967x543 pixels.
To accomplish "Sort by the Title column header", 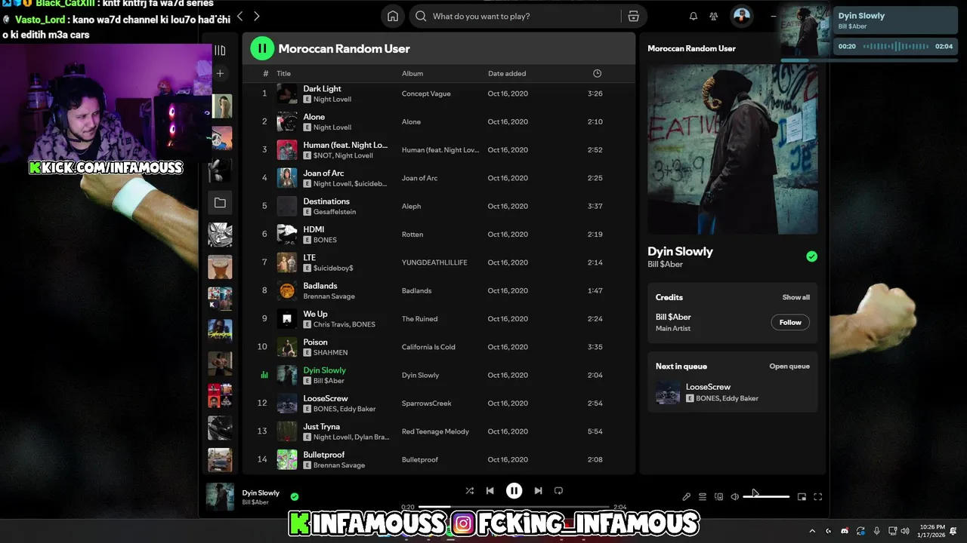I will point(283,73).
